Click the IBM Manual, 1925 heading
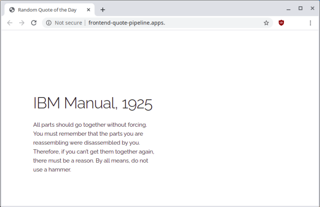The width and height of the screenshot is (320, 207). point(92,103)
